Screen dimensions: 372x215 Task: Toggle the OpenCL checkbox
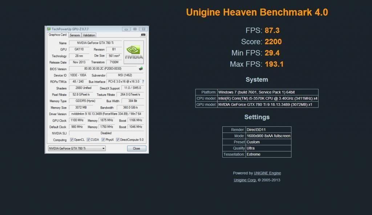pos(72,139)
